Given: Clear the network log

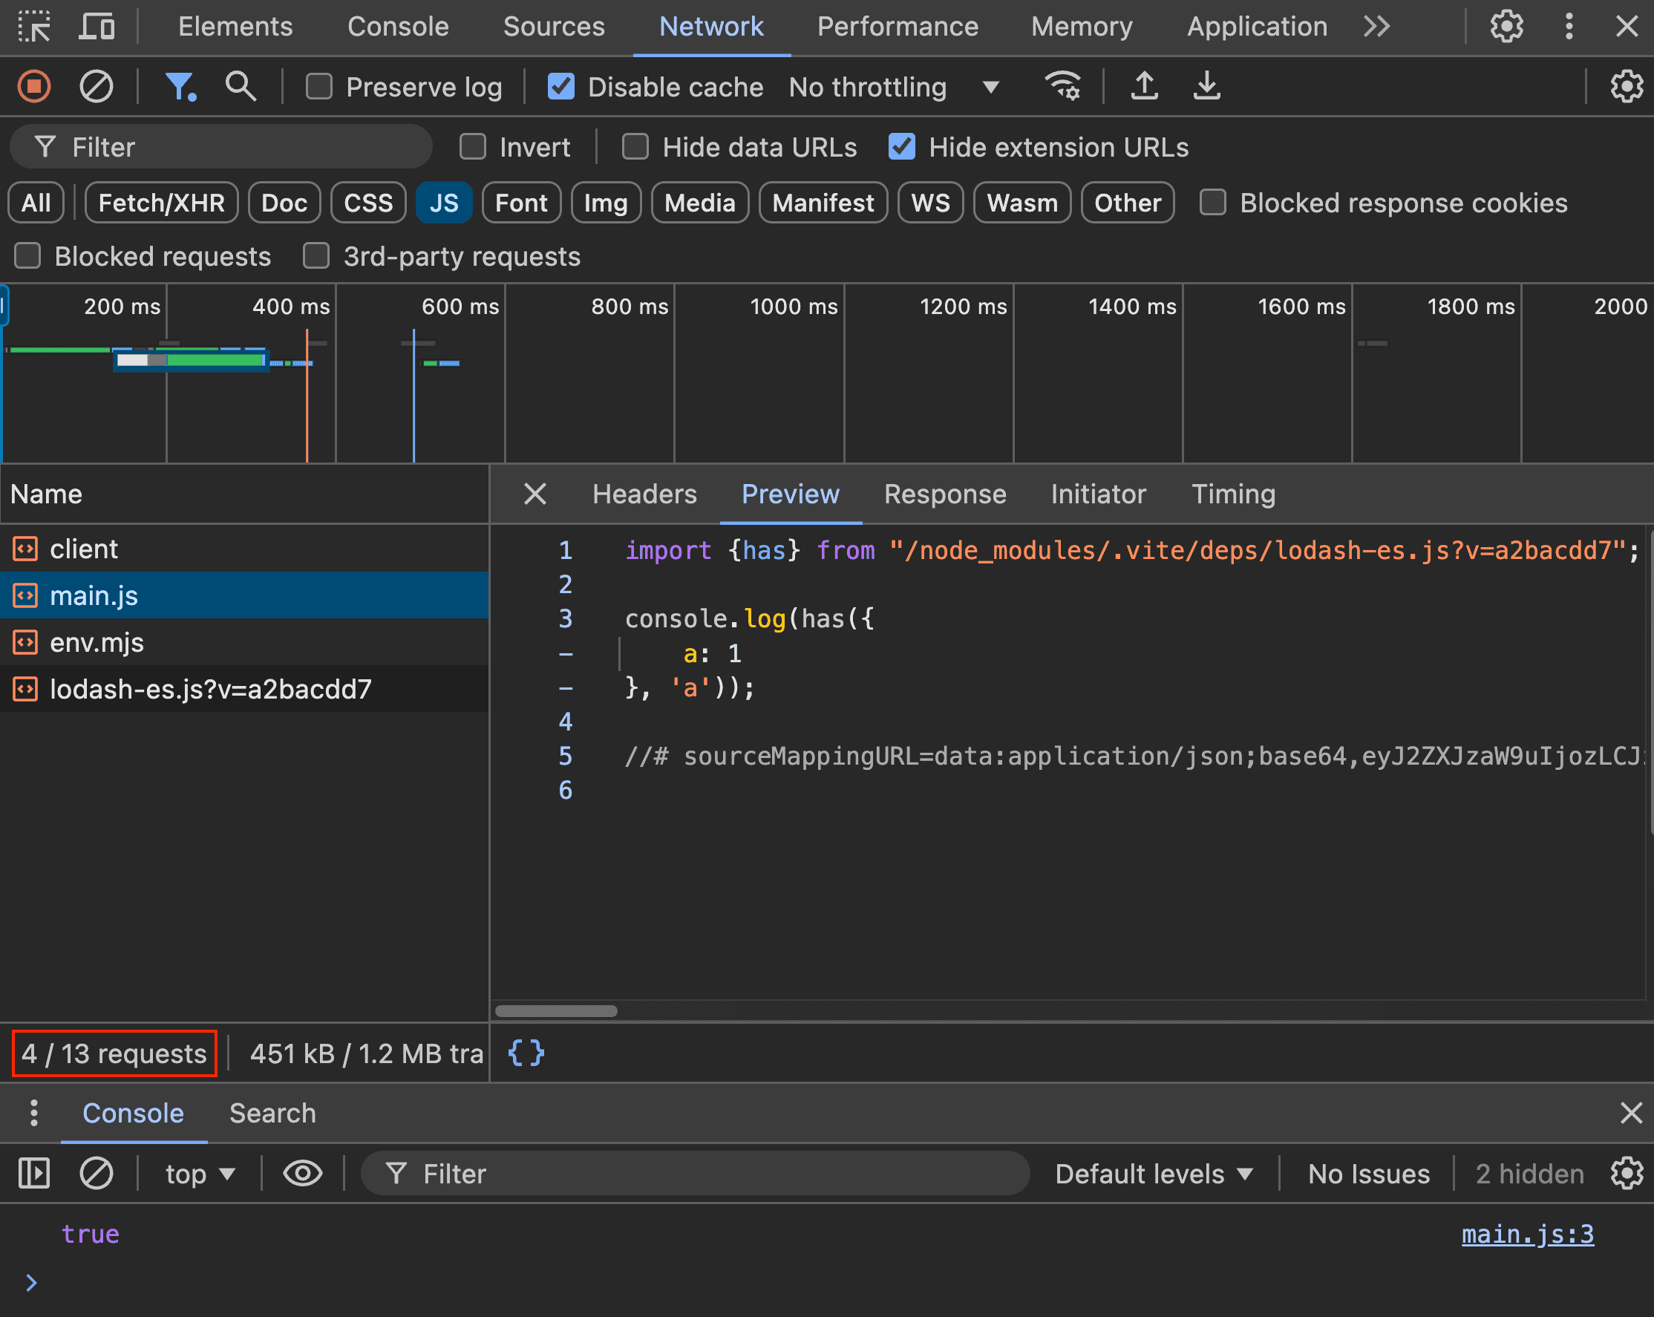Looking at the screenshot, I should coord(96,87).
